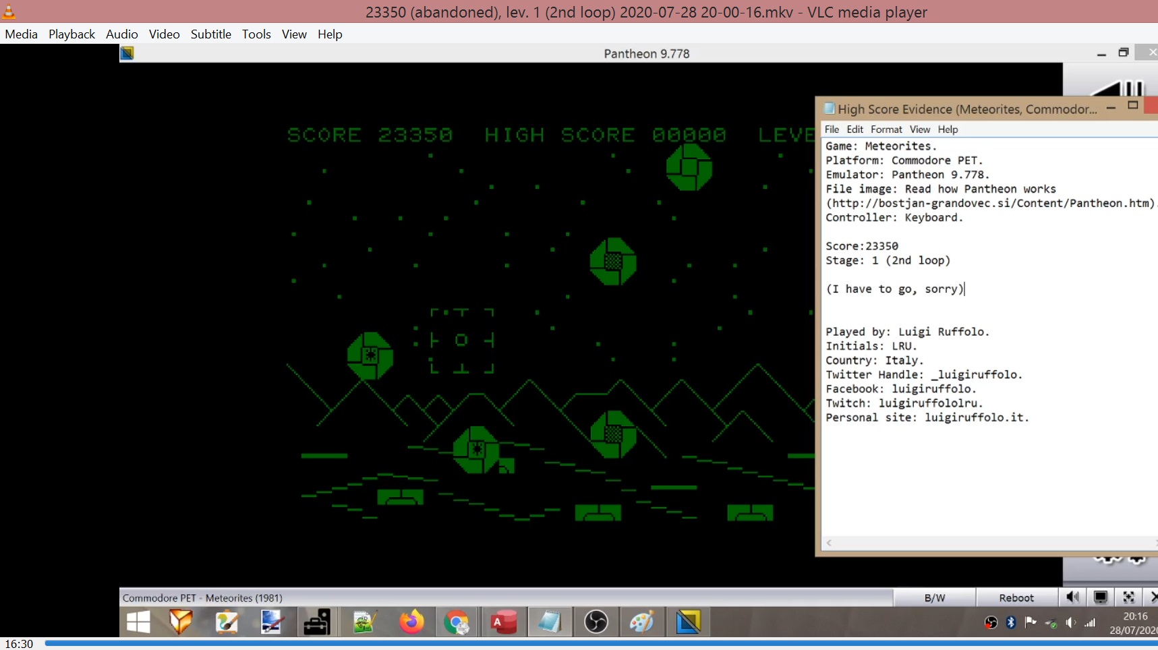Open the Pantheon emulator taskbar icon
This screenshot has height=650, width=1158.
pos(688,622)
